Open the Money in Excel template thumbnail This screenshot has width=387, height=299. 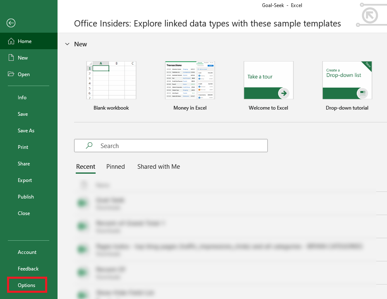point(190,80)
